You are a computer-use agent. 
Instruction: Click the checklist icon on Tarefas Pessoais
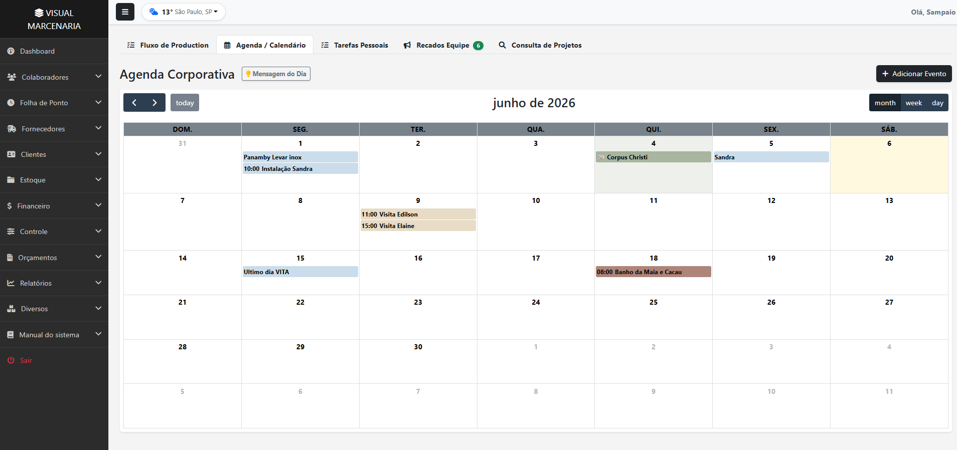[325, 45]
